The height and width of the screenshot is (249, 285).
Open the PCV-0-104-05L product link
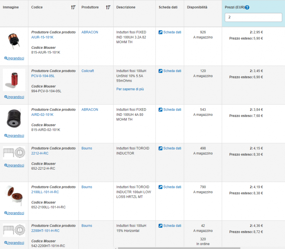click(x=43, y=76)
